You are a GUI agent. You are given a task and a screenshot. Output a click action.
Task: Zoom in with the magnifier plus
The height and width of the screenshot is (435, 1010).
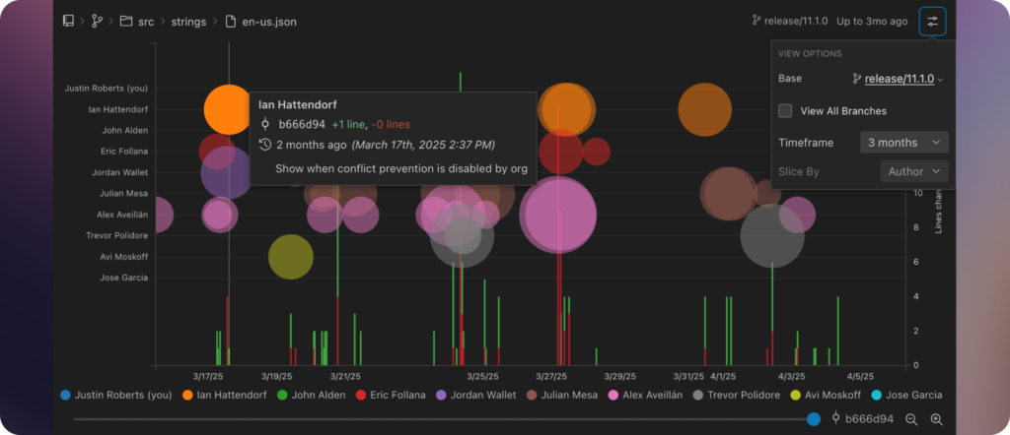click(x=937, y=419)
